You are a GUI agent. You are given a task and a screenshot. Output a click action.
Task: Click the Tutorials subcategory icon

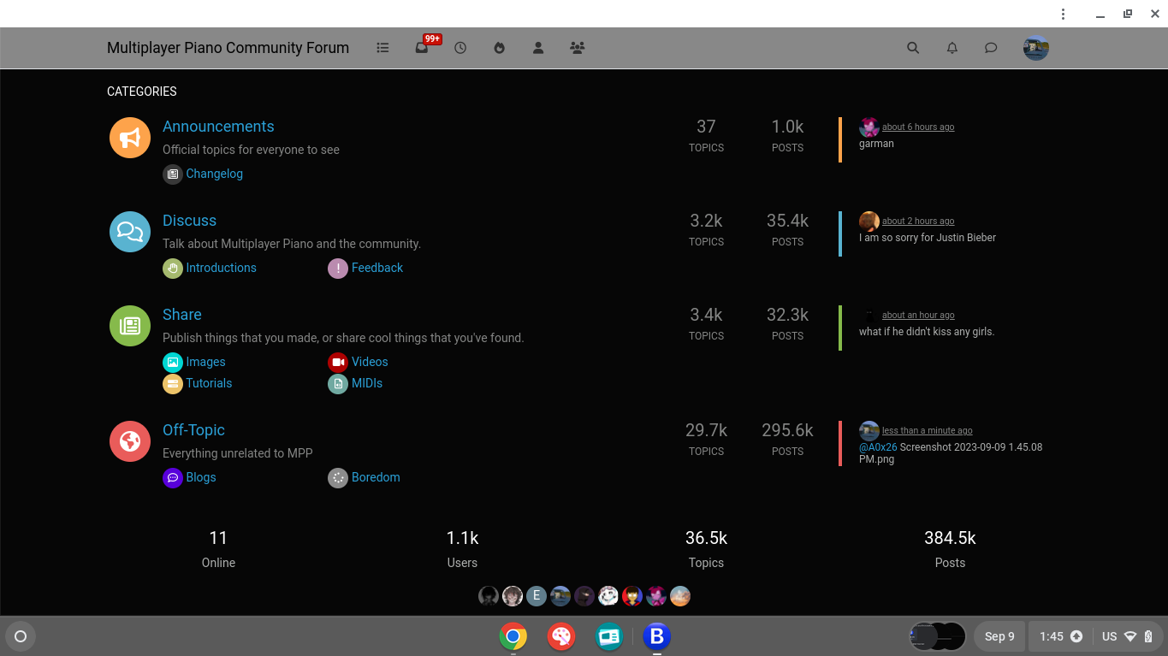tap(173, 383)
